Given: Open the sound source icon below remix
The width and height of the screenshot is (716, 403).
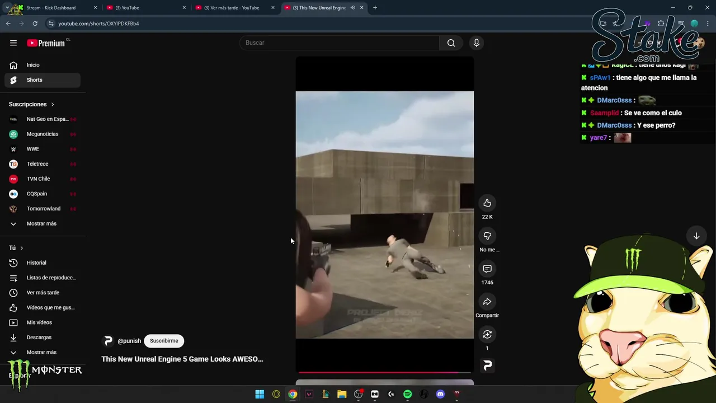Looking at the screenshot, I should 487,365.
